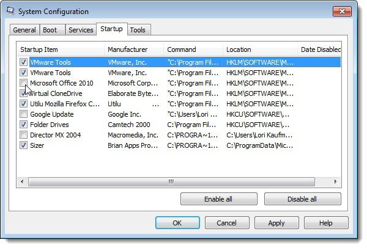Image resolution: width=367 pixels, height=248 pixels.
Task: Click the Cancel button
Action: tap(227, 223)
